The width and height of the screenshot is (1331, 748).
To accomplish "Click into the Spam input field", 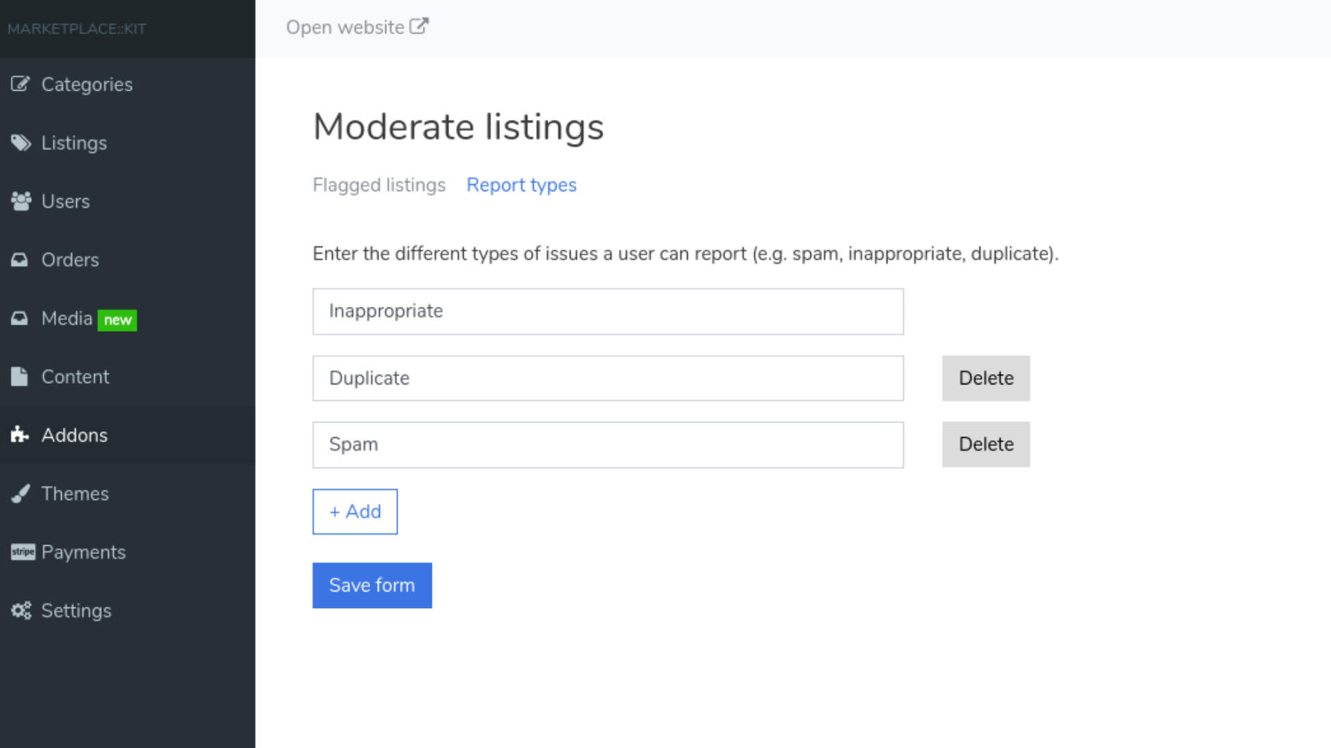I will click(607, 445).
